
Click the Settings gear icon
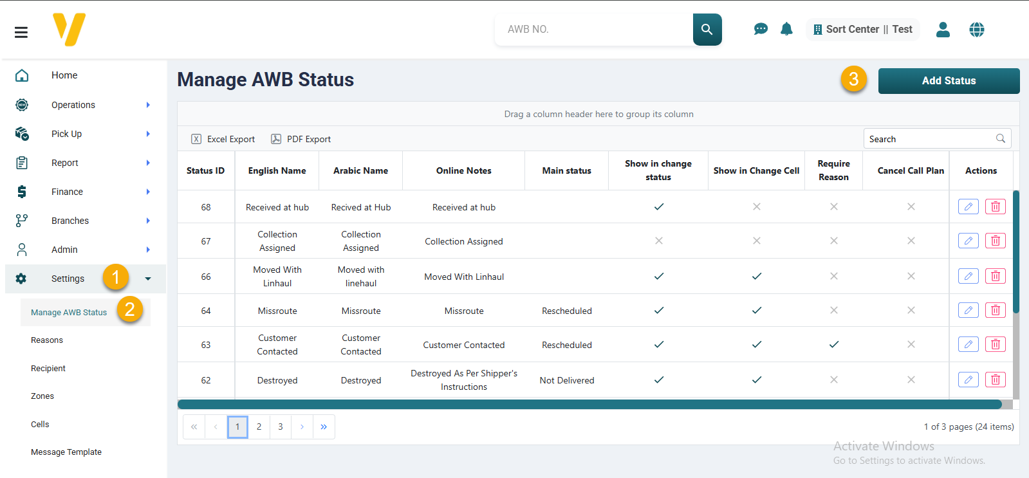click(21, 279)
